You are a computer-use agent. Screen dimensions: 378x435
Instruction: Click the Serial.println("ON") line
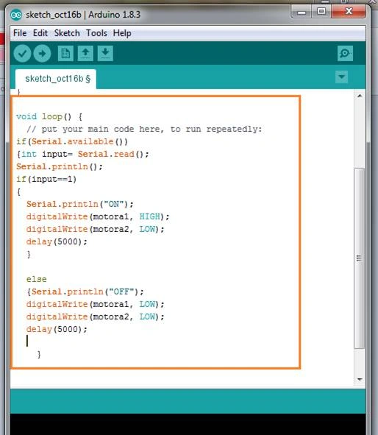pyautogui.click(x=80, y=204)
